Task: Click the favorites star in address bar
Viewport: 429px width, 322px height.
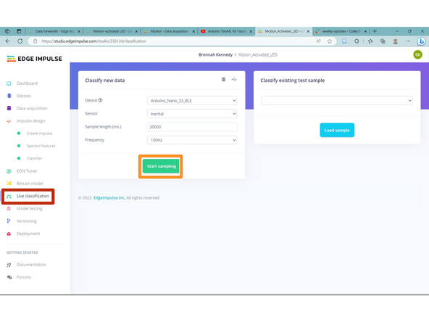Action: [x=330, y=41]
